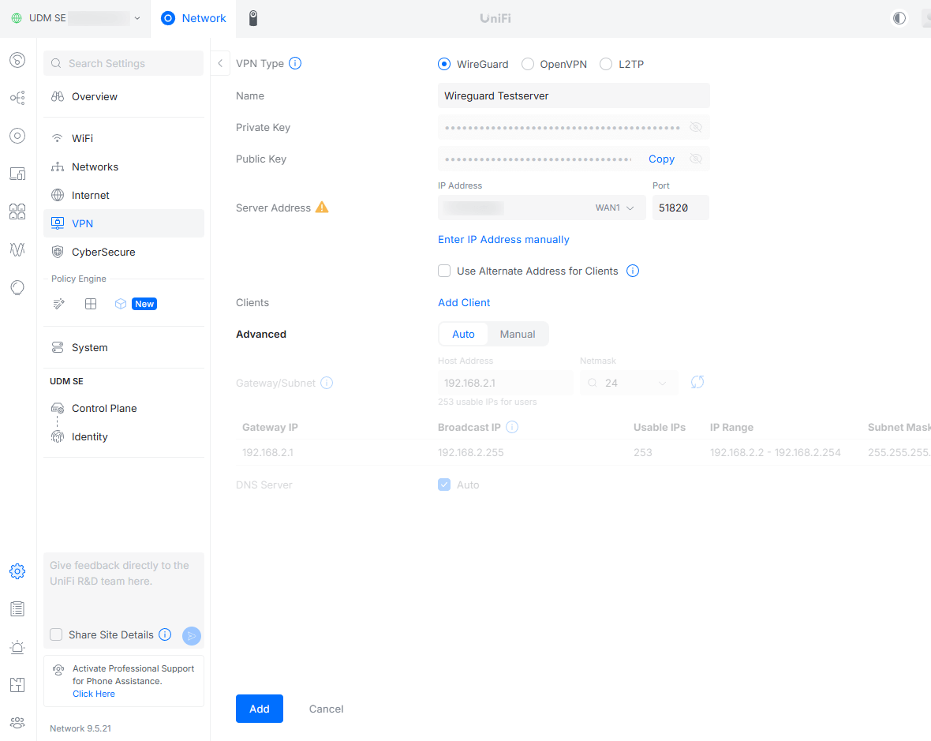Click the Topology icon in left rail
The image size is (931, 741).
(x=17, y=98)
